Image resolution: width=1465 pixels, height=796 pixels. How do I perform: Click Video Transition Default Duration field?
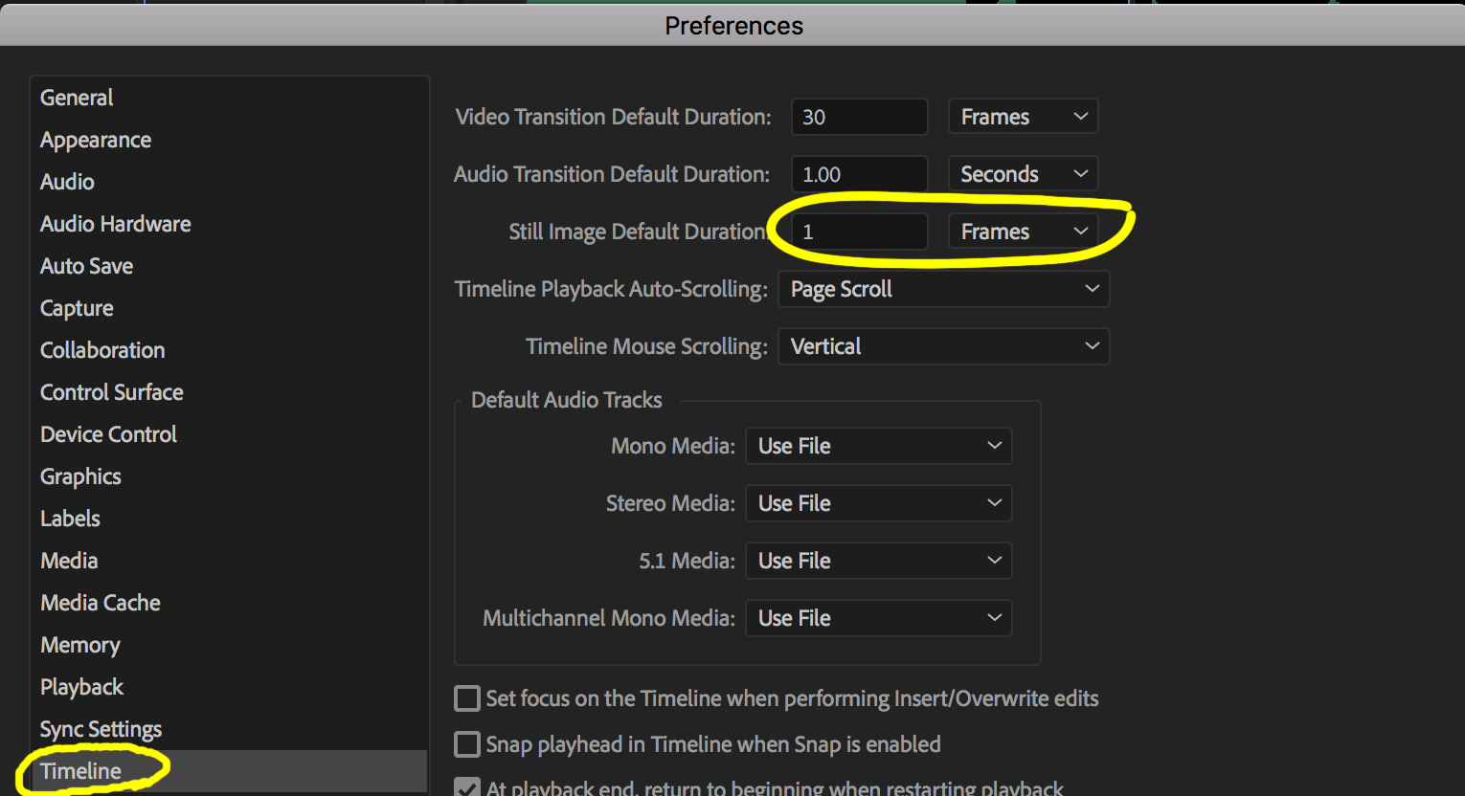point(859,117)
